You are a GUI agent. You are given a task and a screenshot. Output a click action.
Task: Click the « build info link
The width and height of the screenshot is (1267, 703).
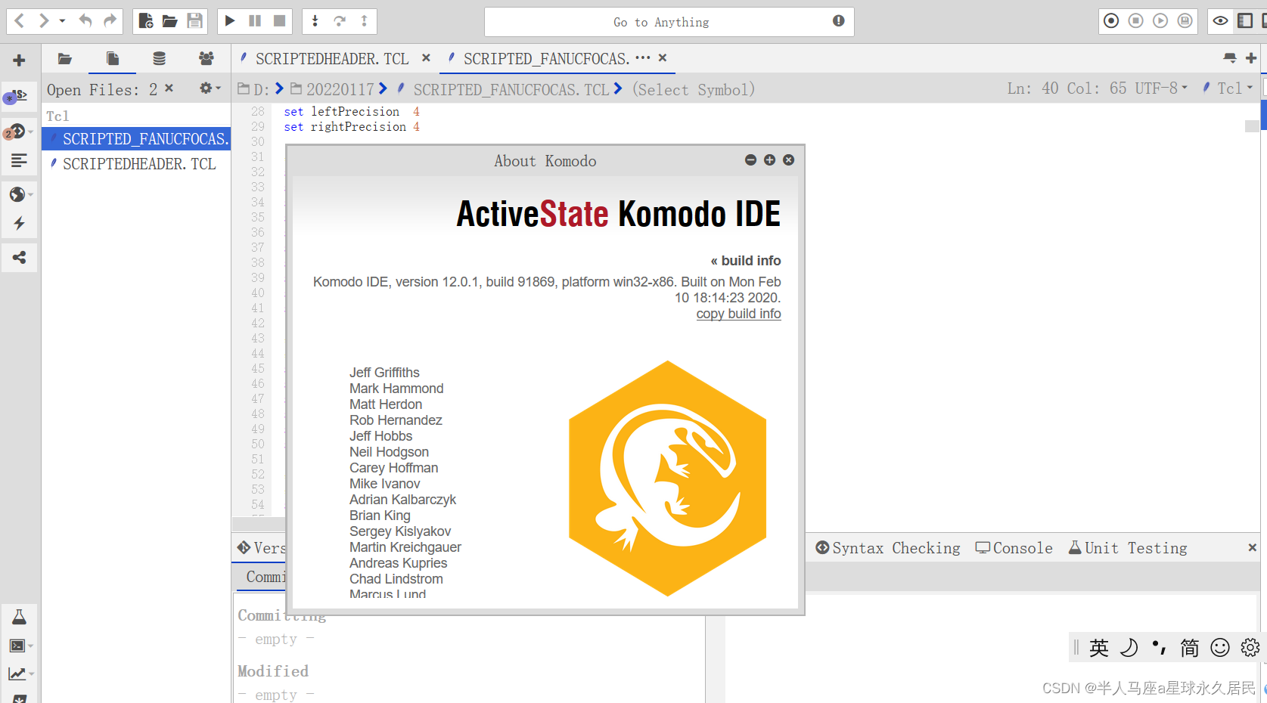click(746, 261)
